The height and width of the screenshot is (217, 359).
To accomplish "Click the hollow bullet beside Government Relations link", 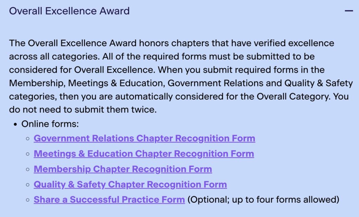I will coord(28,139).
